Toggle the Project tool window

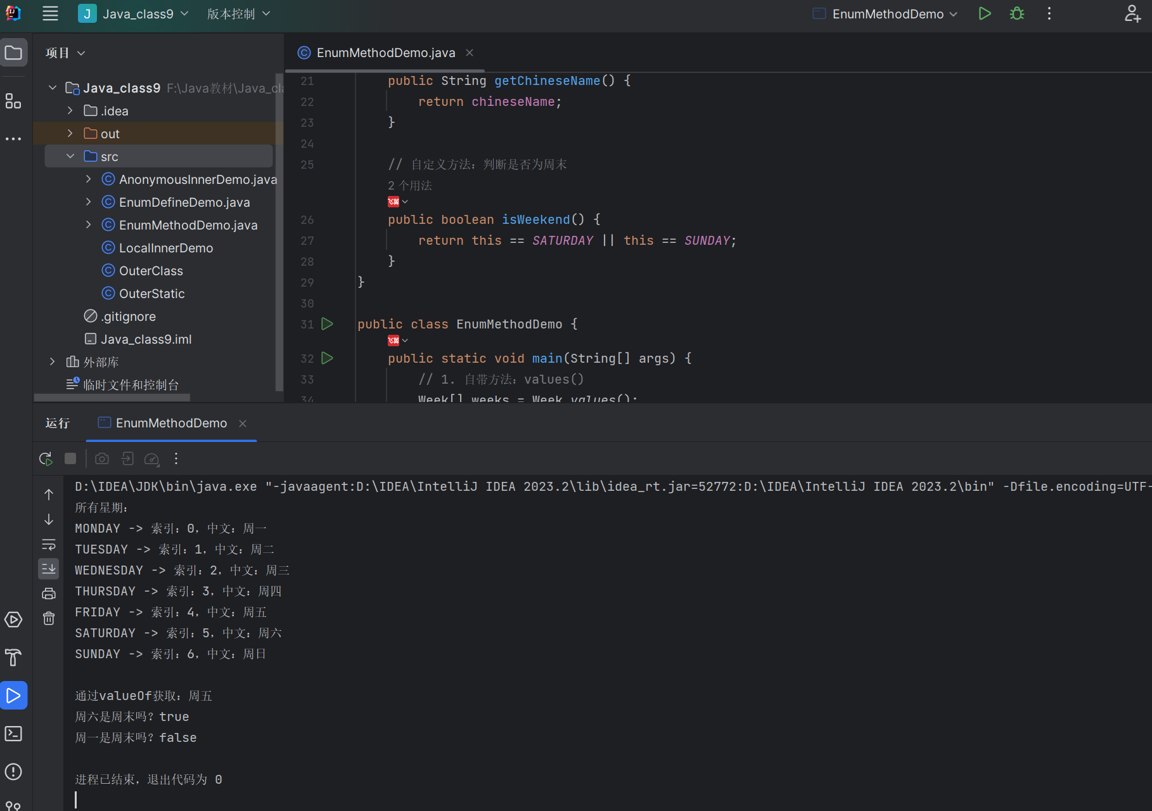point(13,53)
